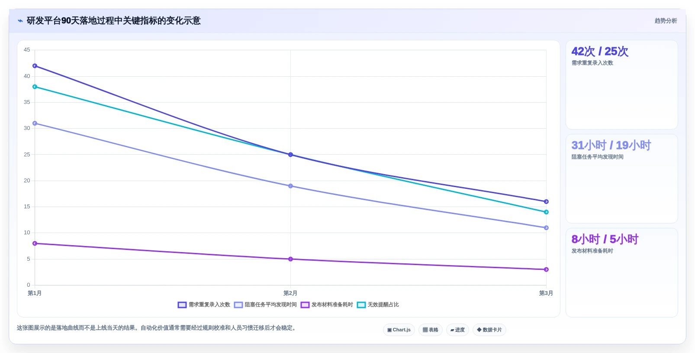Click the 表格 tag chip
Image resolution: width=695 pixels, height=353 pixels.
tap(431, 330)
